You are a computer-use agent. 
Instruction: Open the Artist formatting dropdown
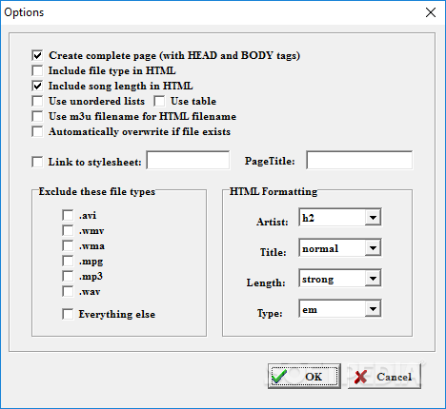[373, 218]
